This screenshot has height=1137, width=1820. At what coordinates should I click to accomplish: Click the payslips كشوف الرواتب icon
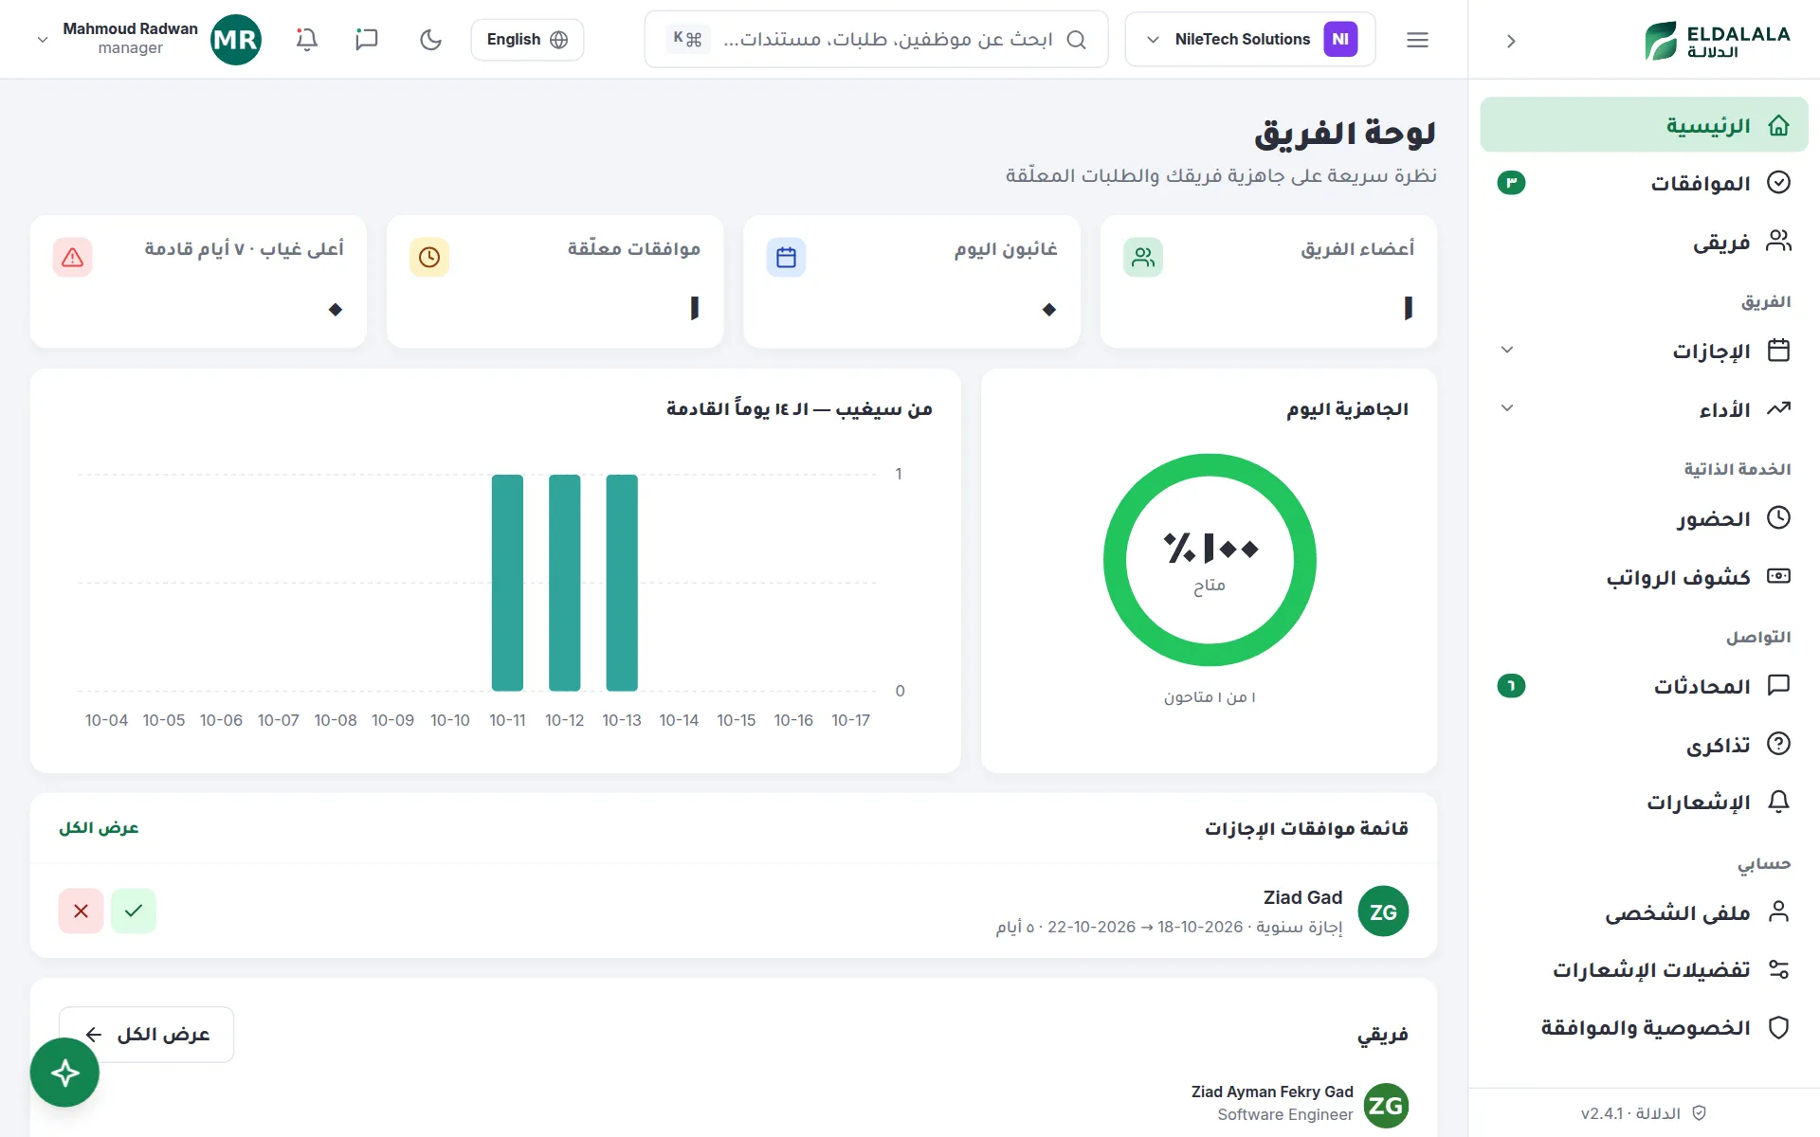[1778, 576]
